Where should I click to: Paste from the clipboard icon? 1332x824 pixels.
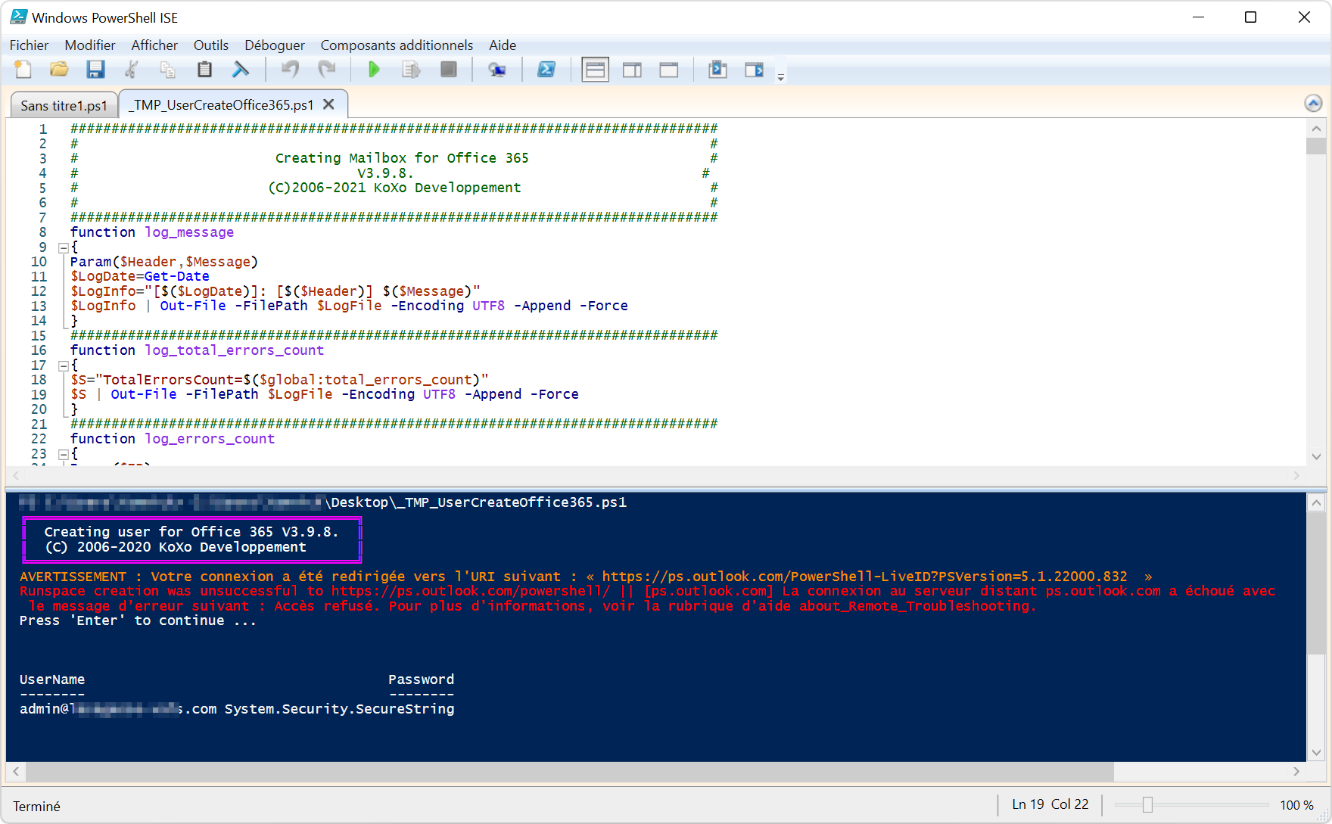[204, 70]
